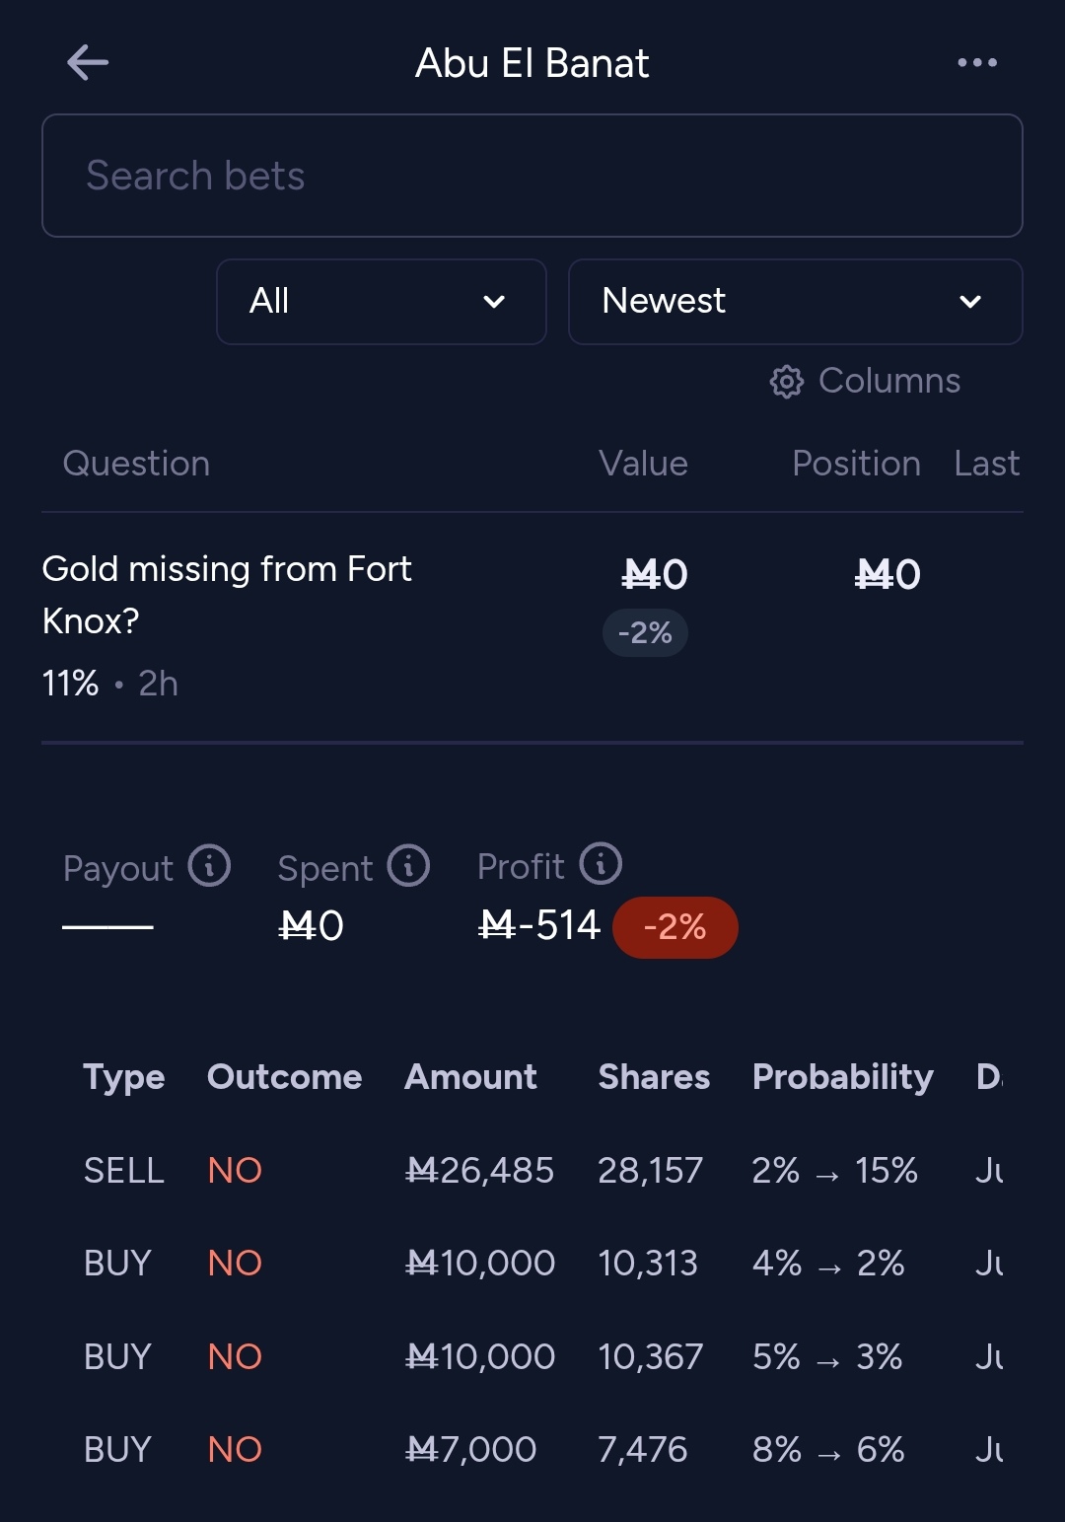1065x1522 pixels.
Task: Expand the All filter dropdown
Action: pyautogui.click(x=382, y=302)
